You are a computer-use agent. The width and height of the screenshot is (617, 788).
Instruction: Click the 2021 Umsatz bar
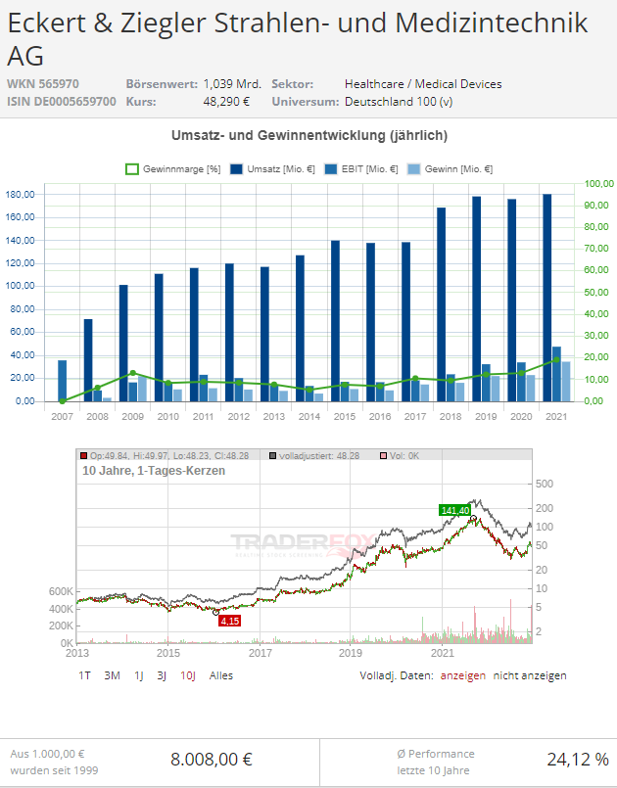point(547,298)
